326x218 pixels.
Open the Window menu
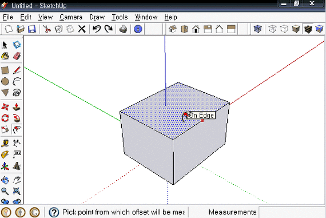(146, 17)
